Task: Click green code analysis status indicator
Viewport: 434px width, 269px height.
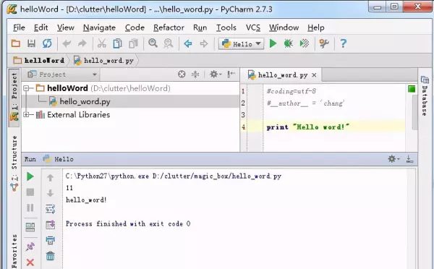Action: tap(412, 89)
